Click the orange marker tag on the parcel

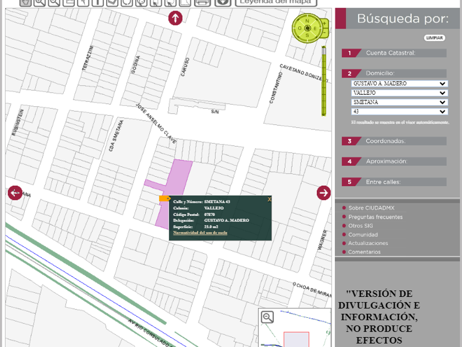[164, 198]
